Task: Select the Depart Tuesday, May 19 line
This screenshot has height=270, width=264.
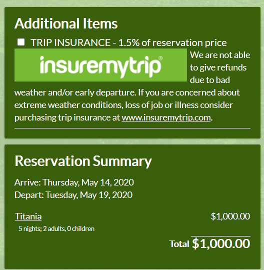Action: click(x=73, y=195)
